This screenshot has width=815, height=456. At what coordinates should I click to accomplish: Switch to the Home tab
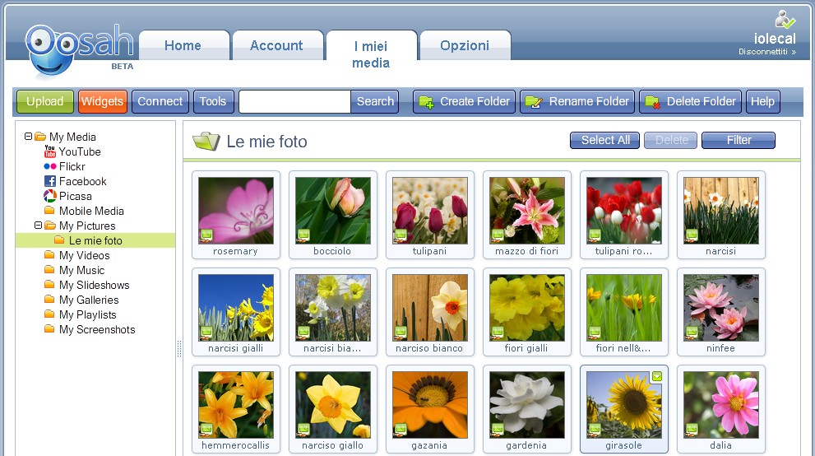[x=183, y=45]
